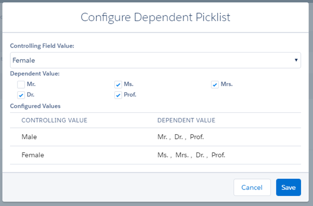Deselect the Prof. checkbox
The image size is (313, 206).
[x=118, y=95]
